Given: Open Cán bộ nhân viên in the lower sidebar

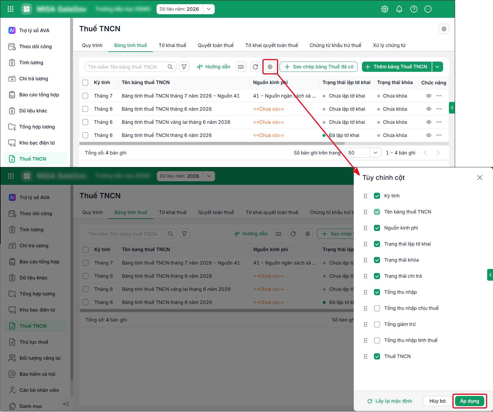Looking at the screenshot, I should pos(35,390).
